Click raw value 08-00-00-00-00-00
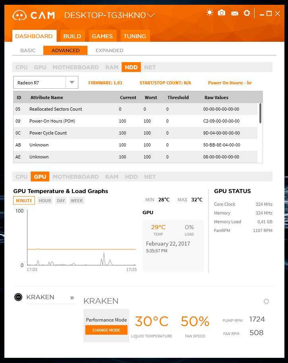 click(221, 157)
